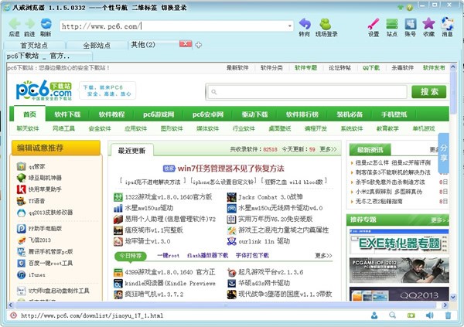Click the help question mark icon in title bar
Image resolution: width=464 pixels, height=327 pixels.
pyautogui.click(x=410, y=8)
